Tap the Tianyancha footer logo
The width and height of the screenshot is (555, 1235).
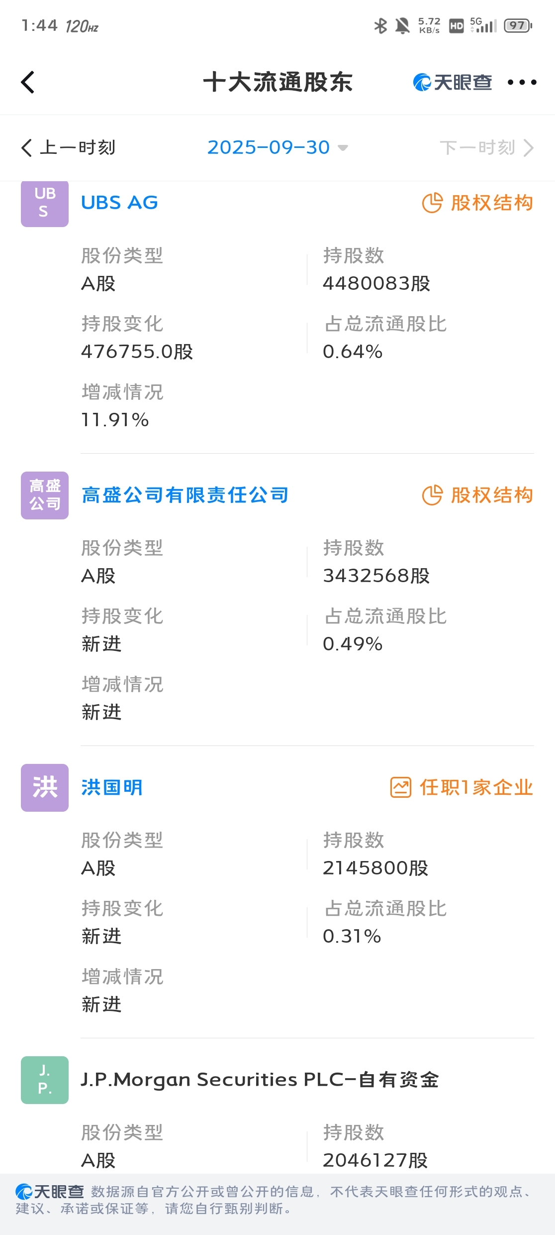point(49,1192)
